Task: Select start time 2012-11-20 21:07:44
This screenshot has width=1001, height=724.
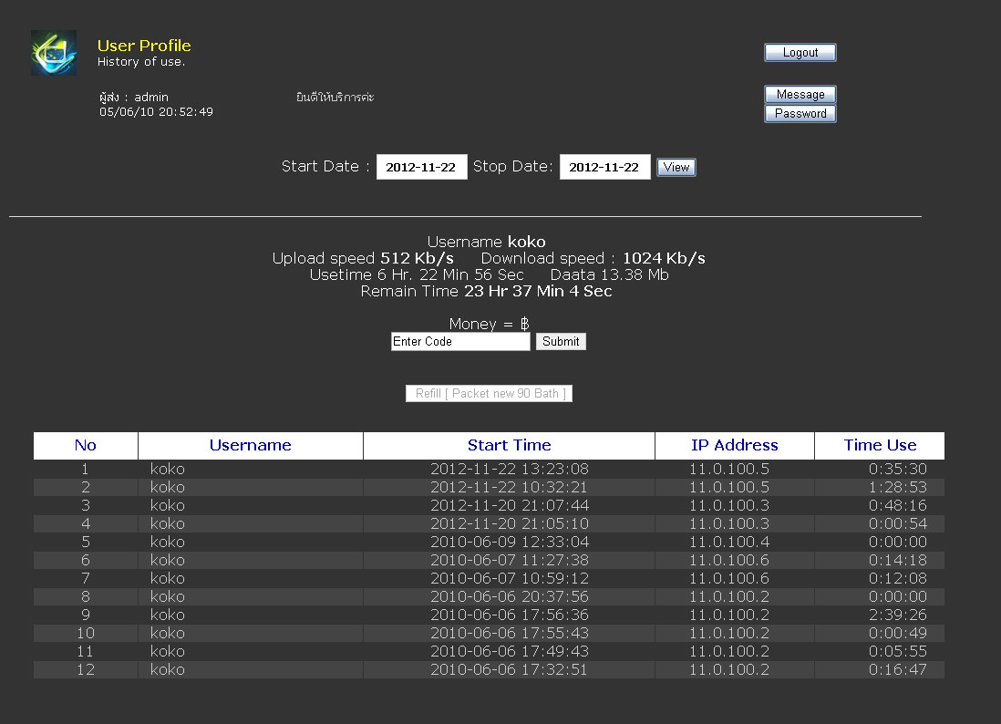Action: 509,506
